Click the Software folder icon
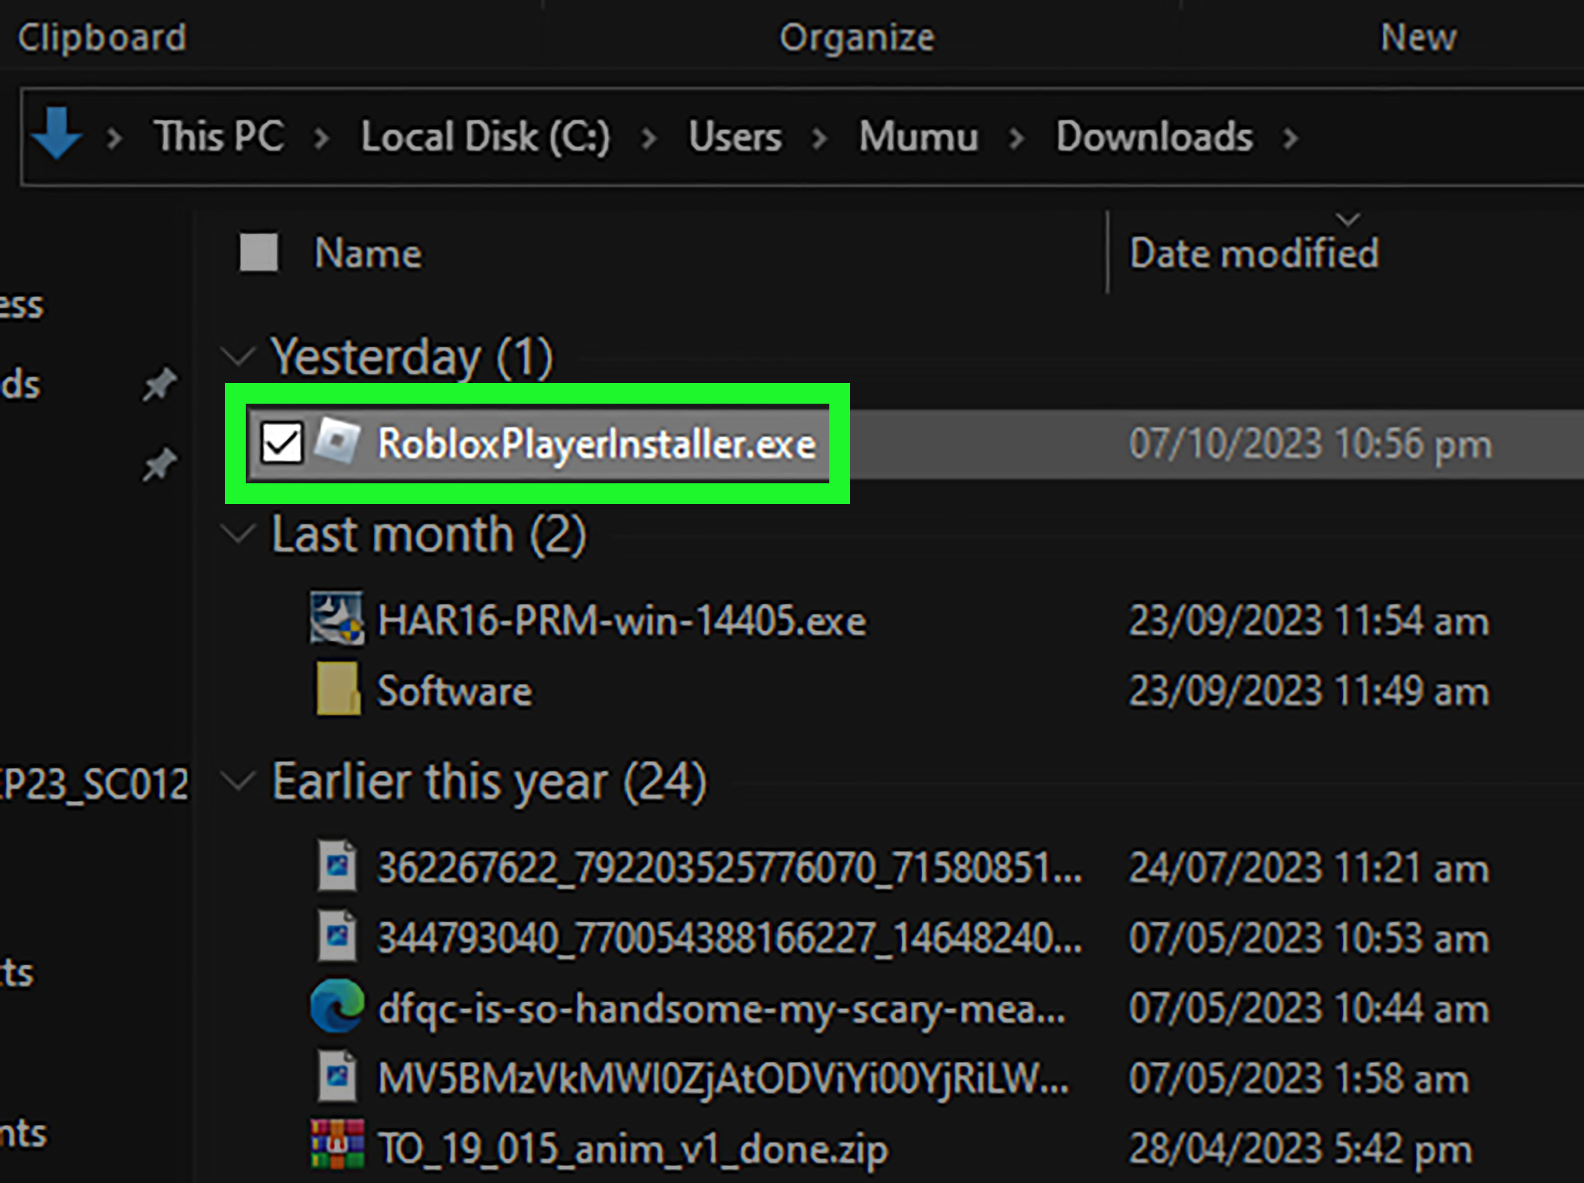Image resolution: width=1584 pixels, height=1183 pixels. (338, 689)
